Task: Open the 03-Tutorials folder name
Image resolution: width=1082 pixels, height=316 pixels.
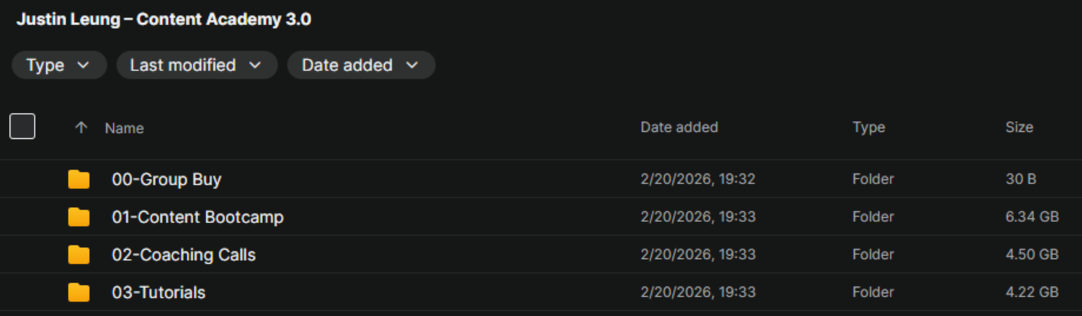Action: pos(158,292)
